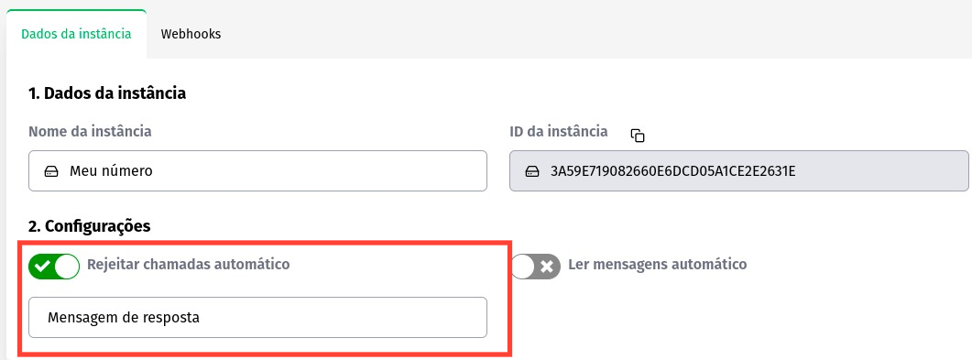Image resolution: width=972 pixels, height=360 pixels.
Task: Click the drive icon beside the instance ID value
Action: 532,171
